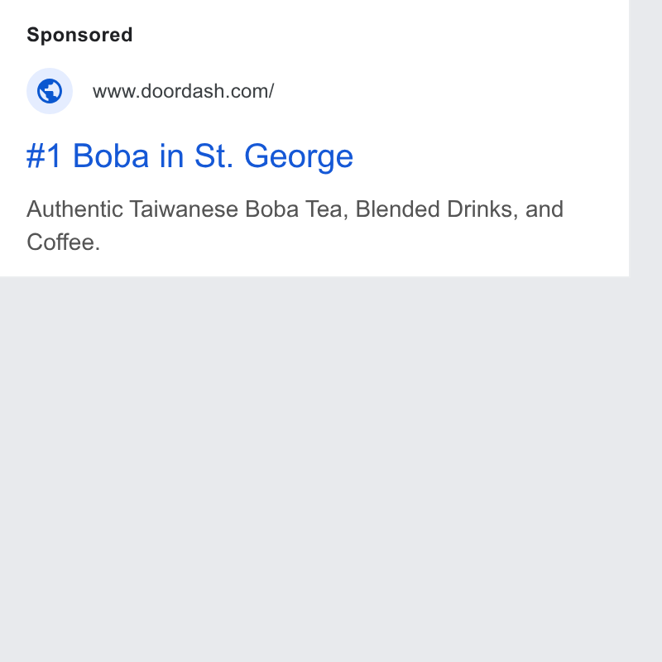Click the word 'Coffee.' in the description
The image size is (662, 662).
coord(64,242)
